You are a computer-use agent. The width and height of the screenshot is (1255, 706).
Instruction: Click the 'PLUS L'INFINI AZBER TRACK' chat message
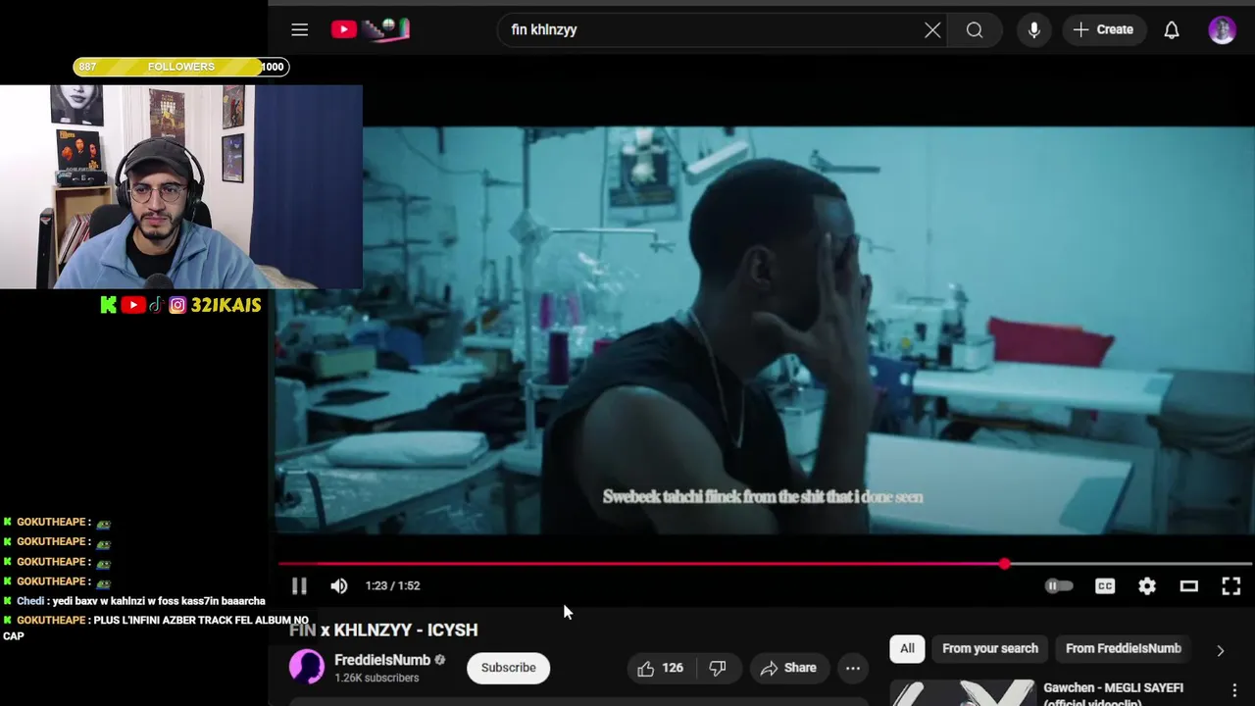[x=156, y=628]
